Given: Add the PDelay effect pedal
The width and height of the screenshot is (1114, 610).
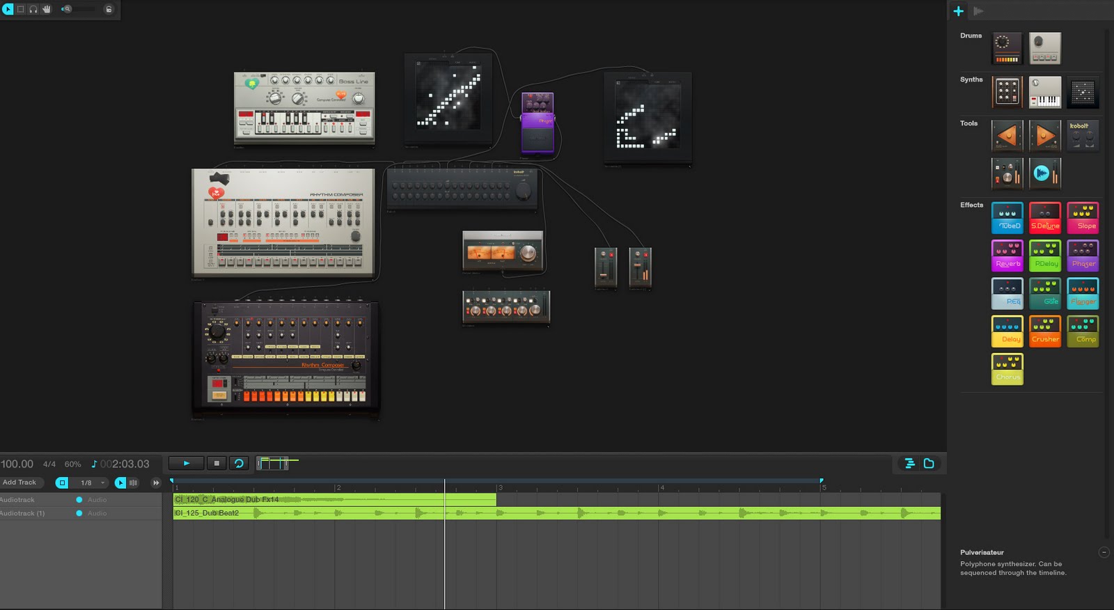Looking at the screenshot, I should coord(1045,256).
